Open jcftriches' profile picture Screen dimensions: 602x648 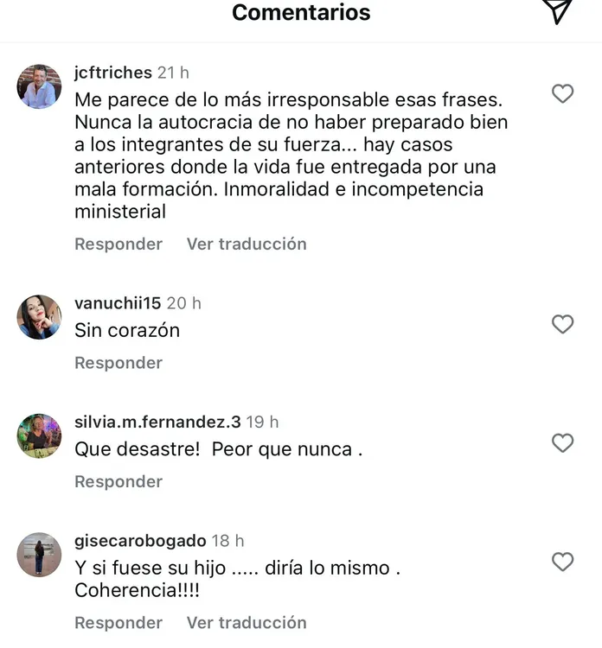[40, 86]
